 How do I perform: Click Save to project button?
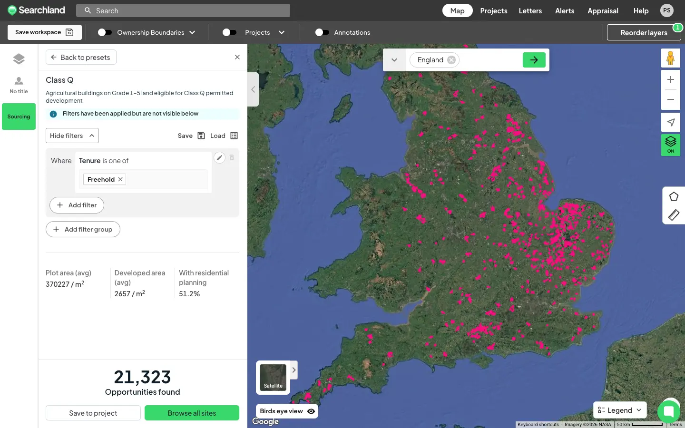(93, 413)
